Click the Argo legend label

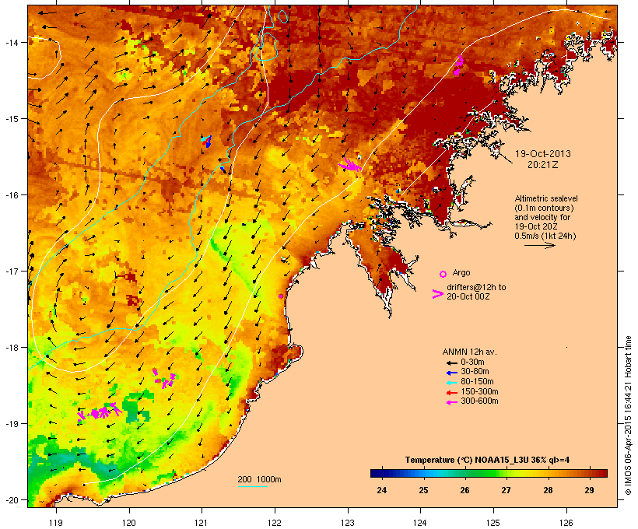[x=461, y=272]
